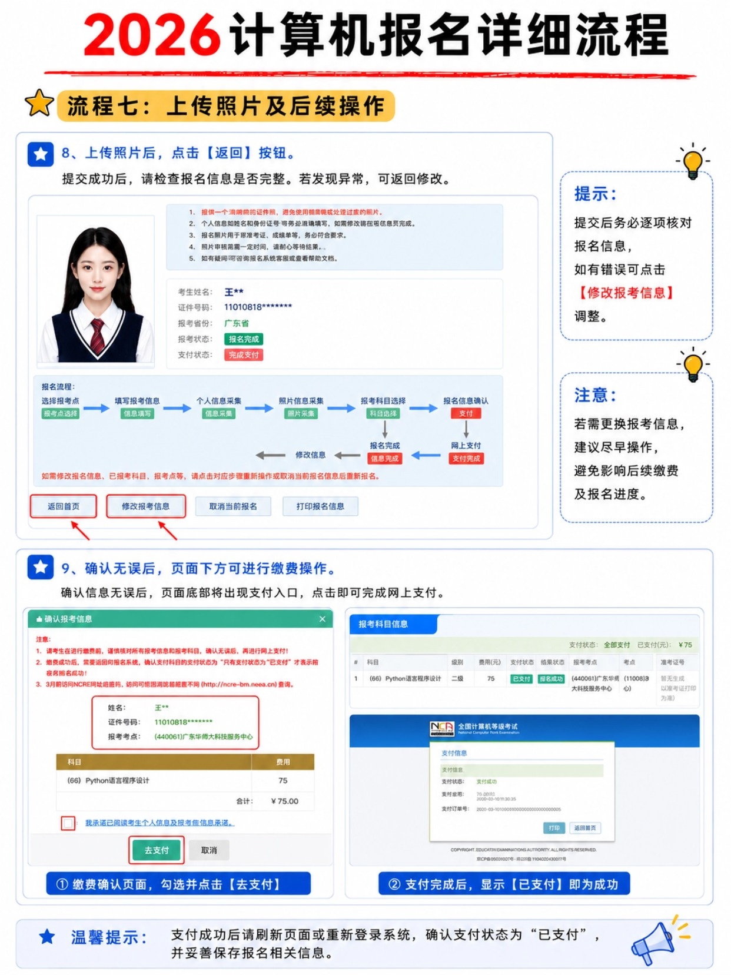Screen dimensions: 731x975
Task: Click the total amount ¥75.00
Action: pos(285,801)
